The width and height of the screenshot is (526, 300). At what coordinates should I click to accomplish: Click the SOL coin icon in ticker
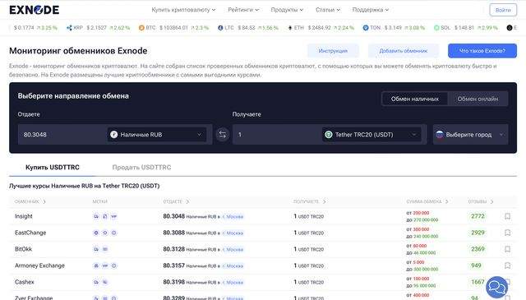[436, 28]
